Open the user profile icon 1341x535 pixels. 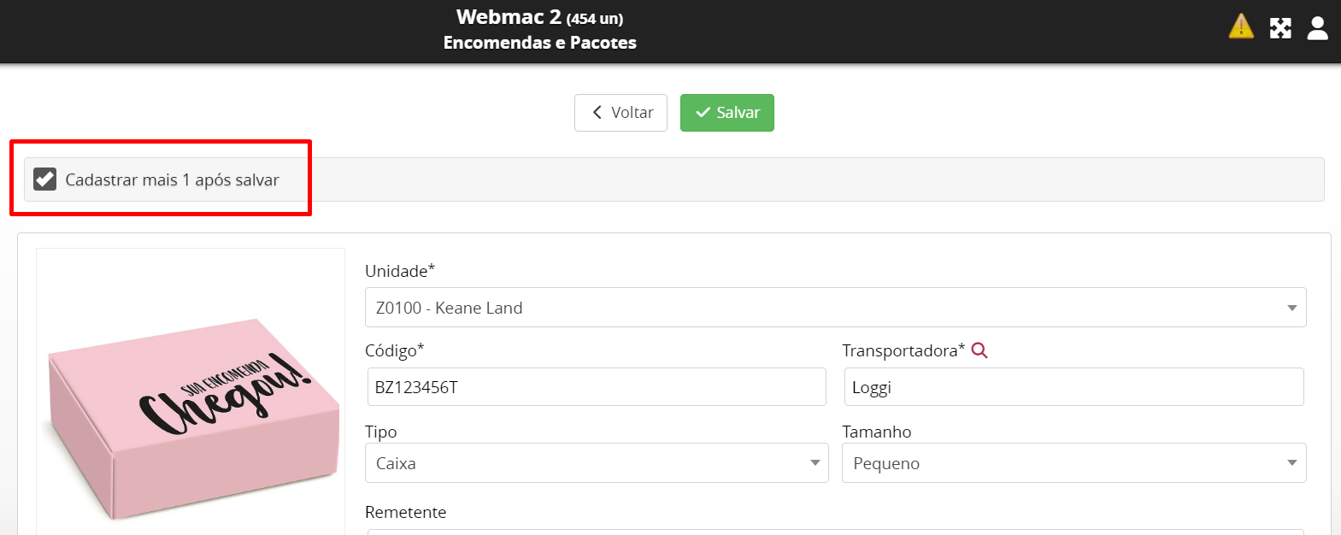tap(1318, 28)
